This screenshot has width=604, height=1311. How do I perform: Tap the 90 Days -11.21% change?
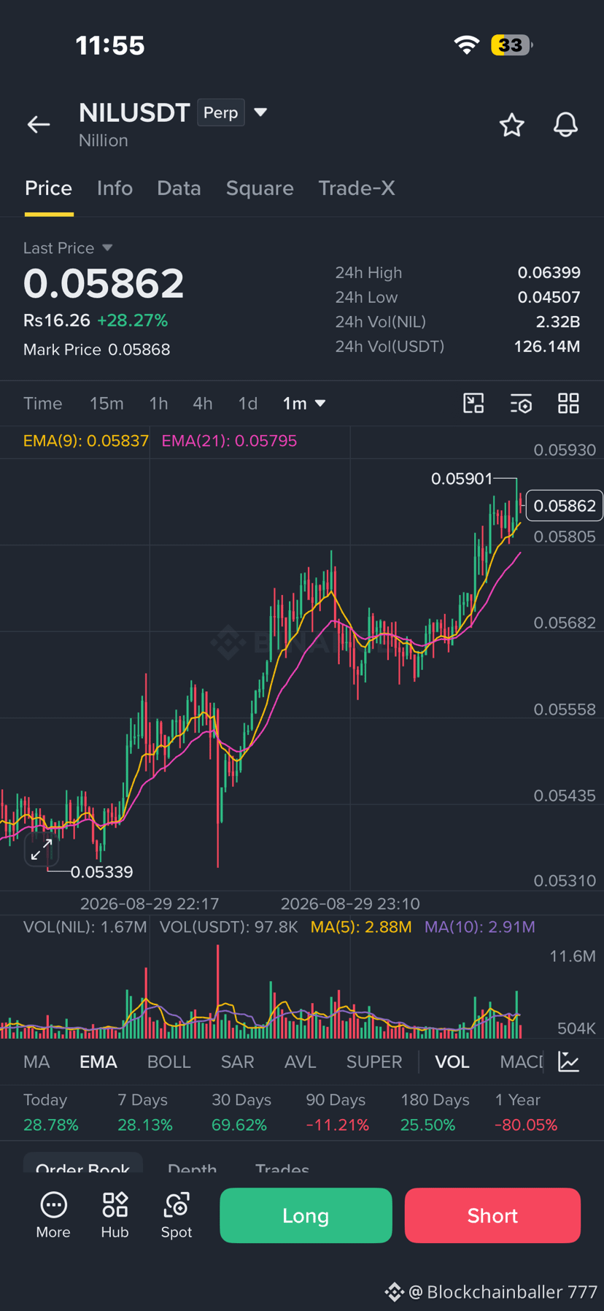pyautogui.click(x=337, y=1125)
